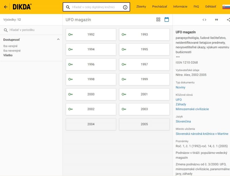Open the Slovenská národná knižnica v Martine link
230x176 pixels.
pos(202,134)
